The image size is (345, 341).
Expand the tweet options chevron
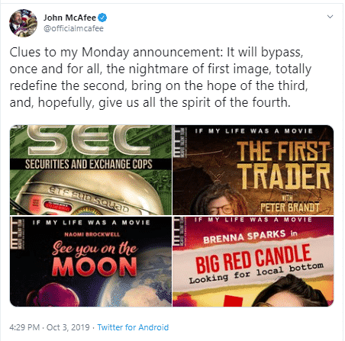[x=330, y=17]
